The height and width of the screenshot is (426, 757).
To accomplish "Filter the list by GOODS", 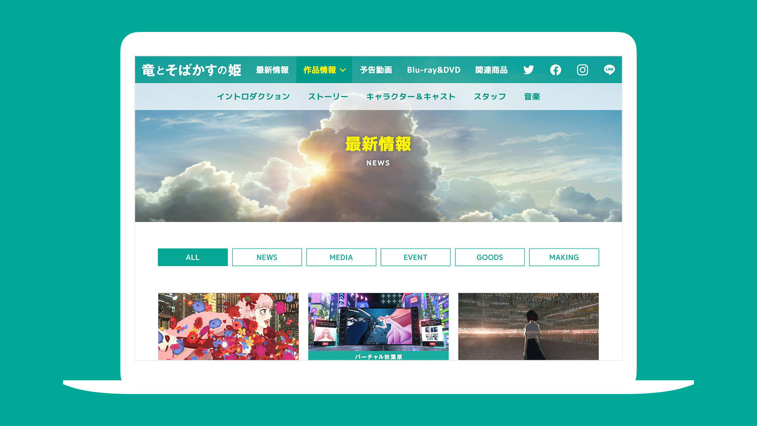I will (x=490, y=257).
